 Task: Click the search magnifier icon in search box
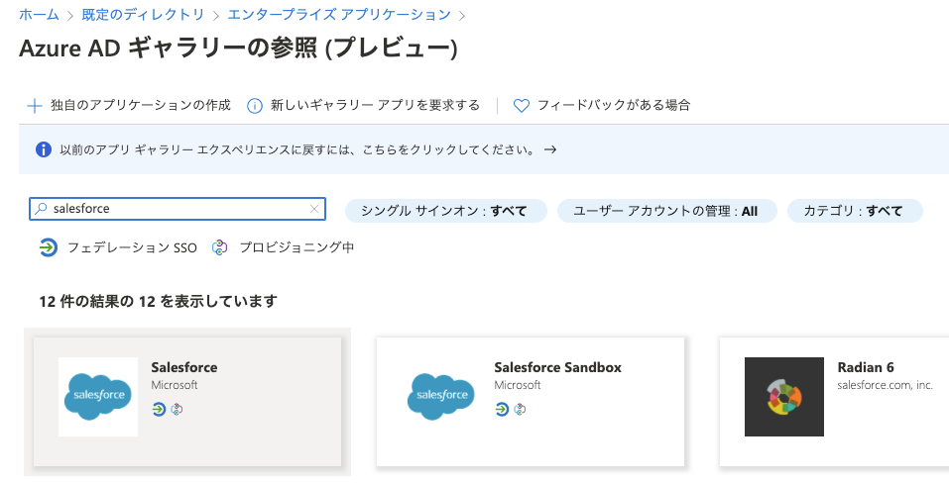41,209
